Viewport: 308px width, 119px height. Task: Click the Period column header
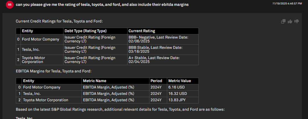click(x=156, y=81)
